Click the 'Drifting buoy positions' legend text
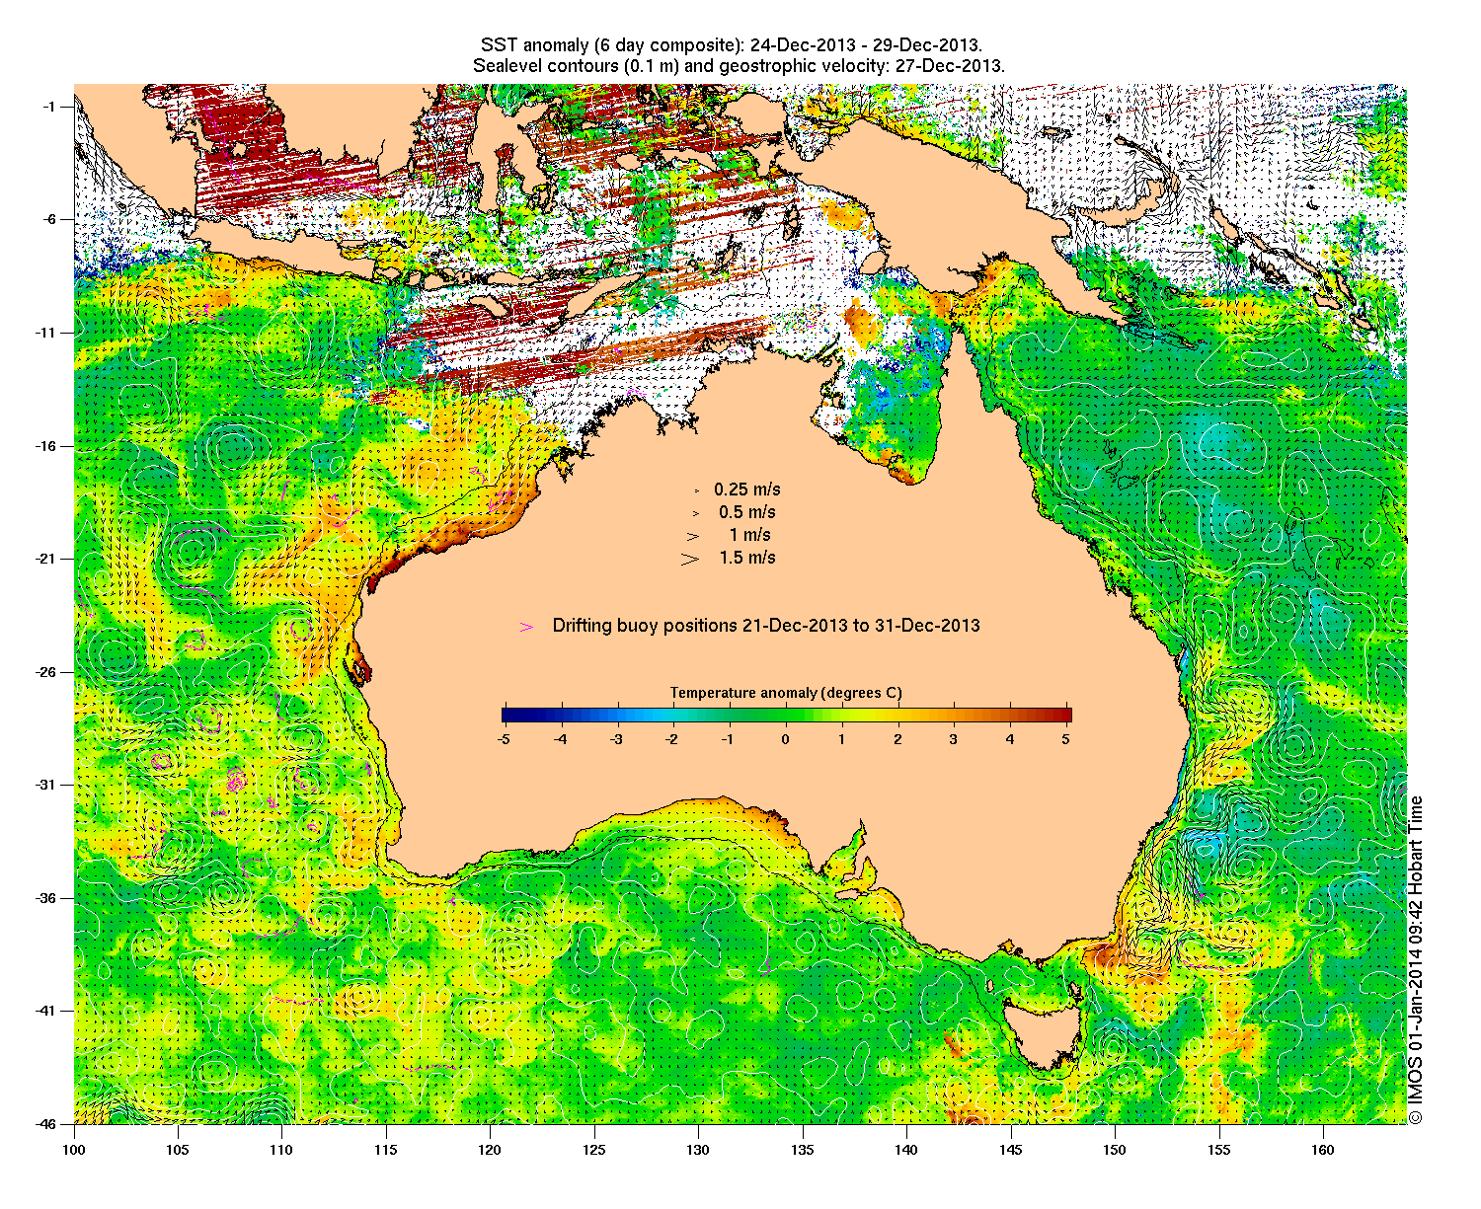This screenshot has height=1209, width=1481. pos(766,626)
